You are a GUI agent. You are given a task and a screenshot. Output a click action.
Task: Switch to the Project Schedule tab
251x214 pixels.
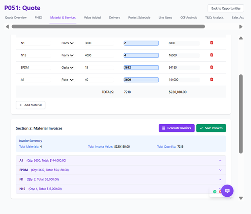pyautogui.click(x=139, y=18)
